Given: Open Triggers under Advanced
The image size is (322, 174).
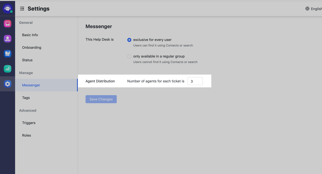Looking at the screenshot, I should [29, 123].
